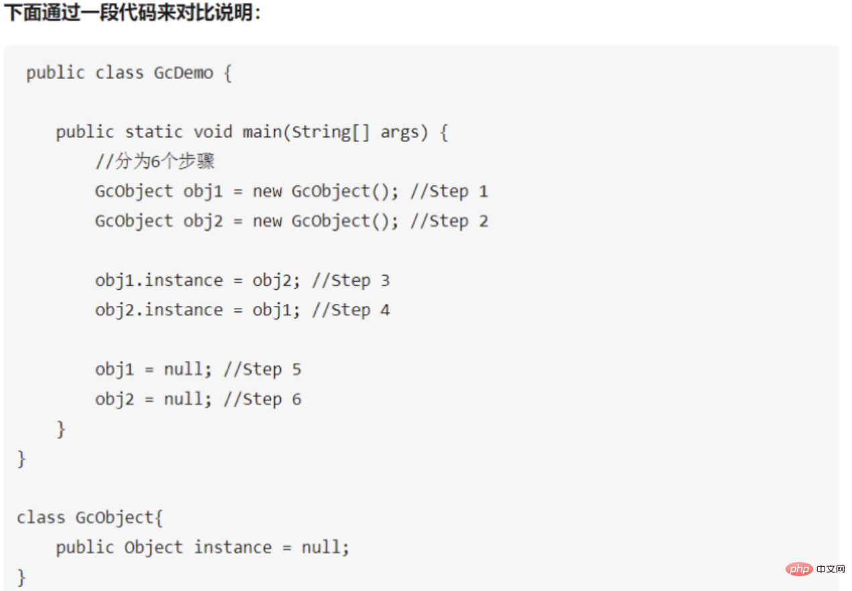Click the public Object instance field line
Screen dimensions: 852x591
tap(203, 547)
